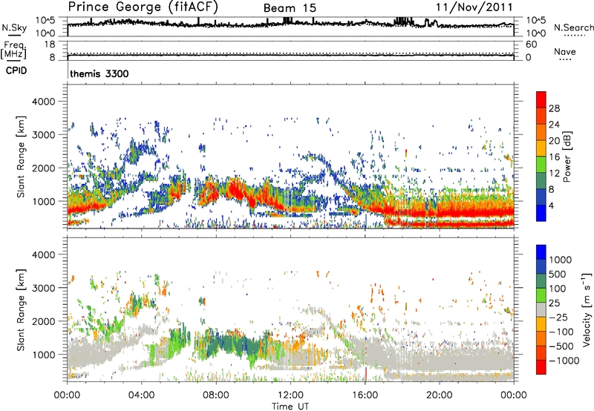The width and height of the screenshot is (594, 411).
Task: Click the '3000' tick of velocity panel
Action: (44, 288)
